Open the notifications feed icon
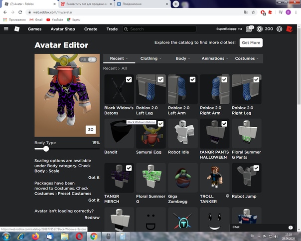This screenshot has width=301, height=241. coord(249,29)
